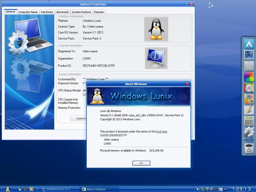Launch the Chrome-style browser dock icon
Screen dimensions: 256x192
(249, 88)
